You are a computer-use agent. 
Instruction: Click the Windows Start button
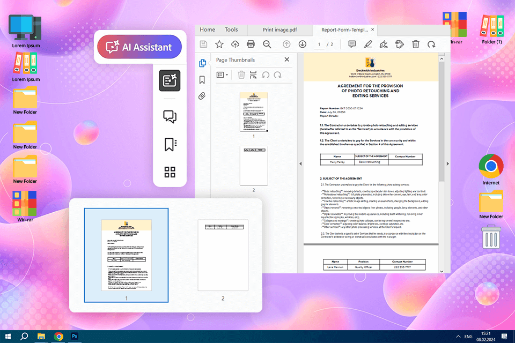point(8,337)
